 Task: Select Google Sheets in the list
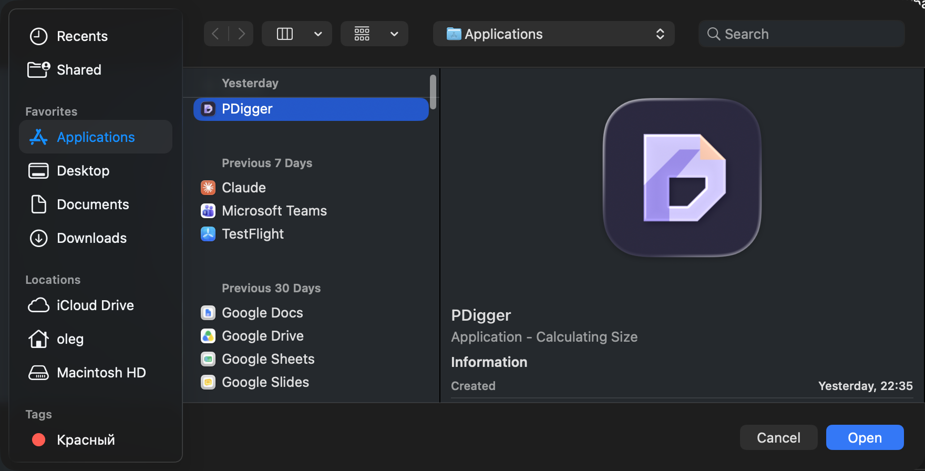(311, 359)
